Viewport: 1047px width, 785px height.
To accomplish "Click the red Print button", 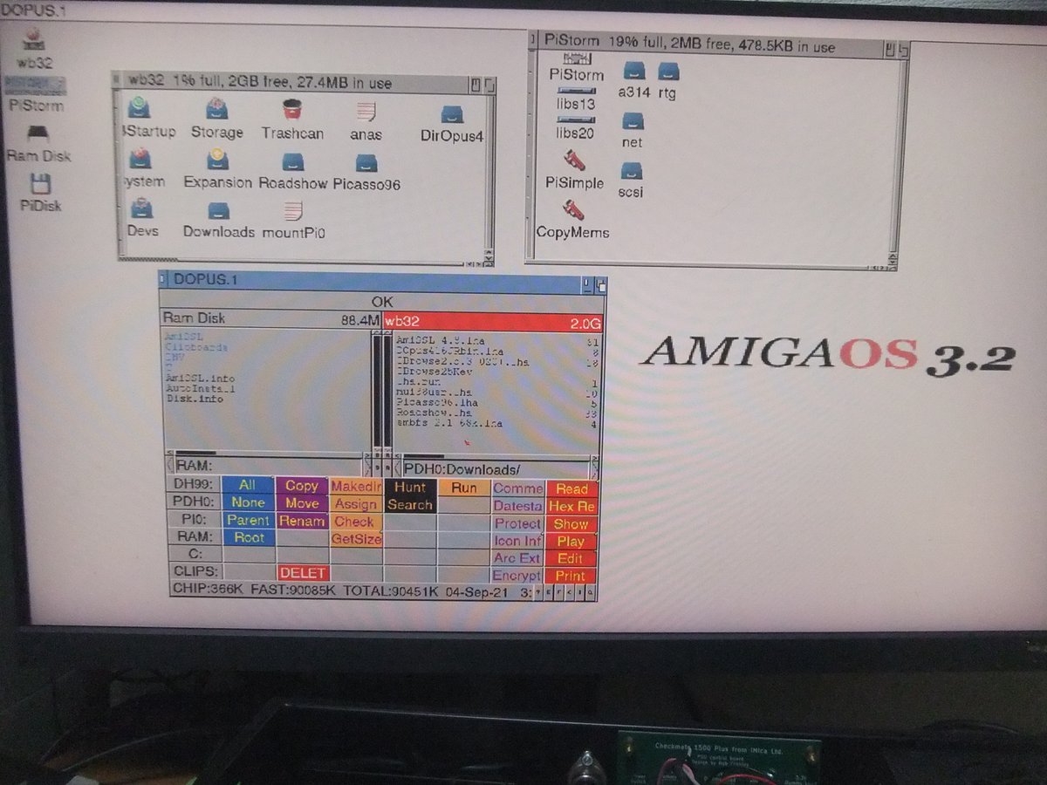I will pyautogui.click(x=571, y=577).
